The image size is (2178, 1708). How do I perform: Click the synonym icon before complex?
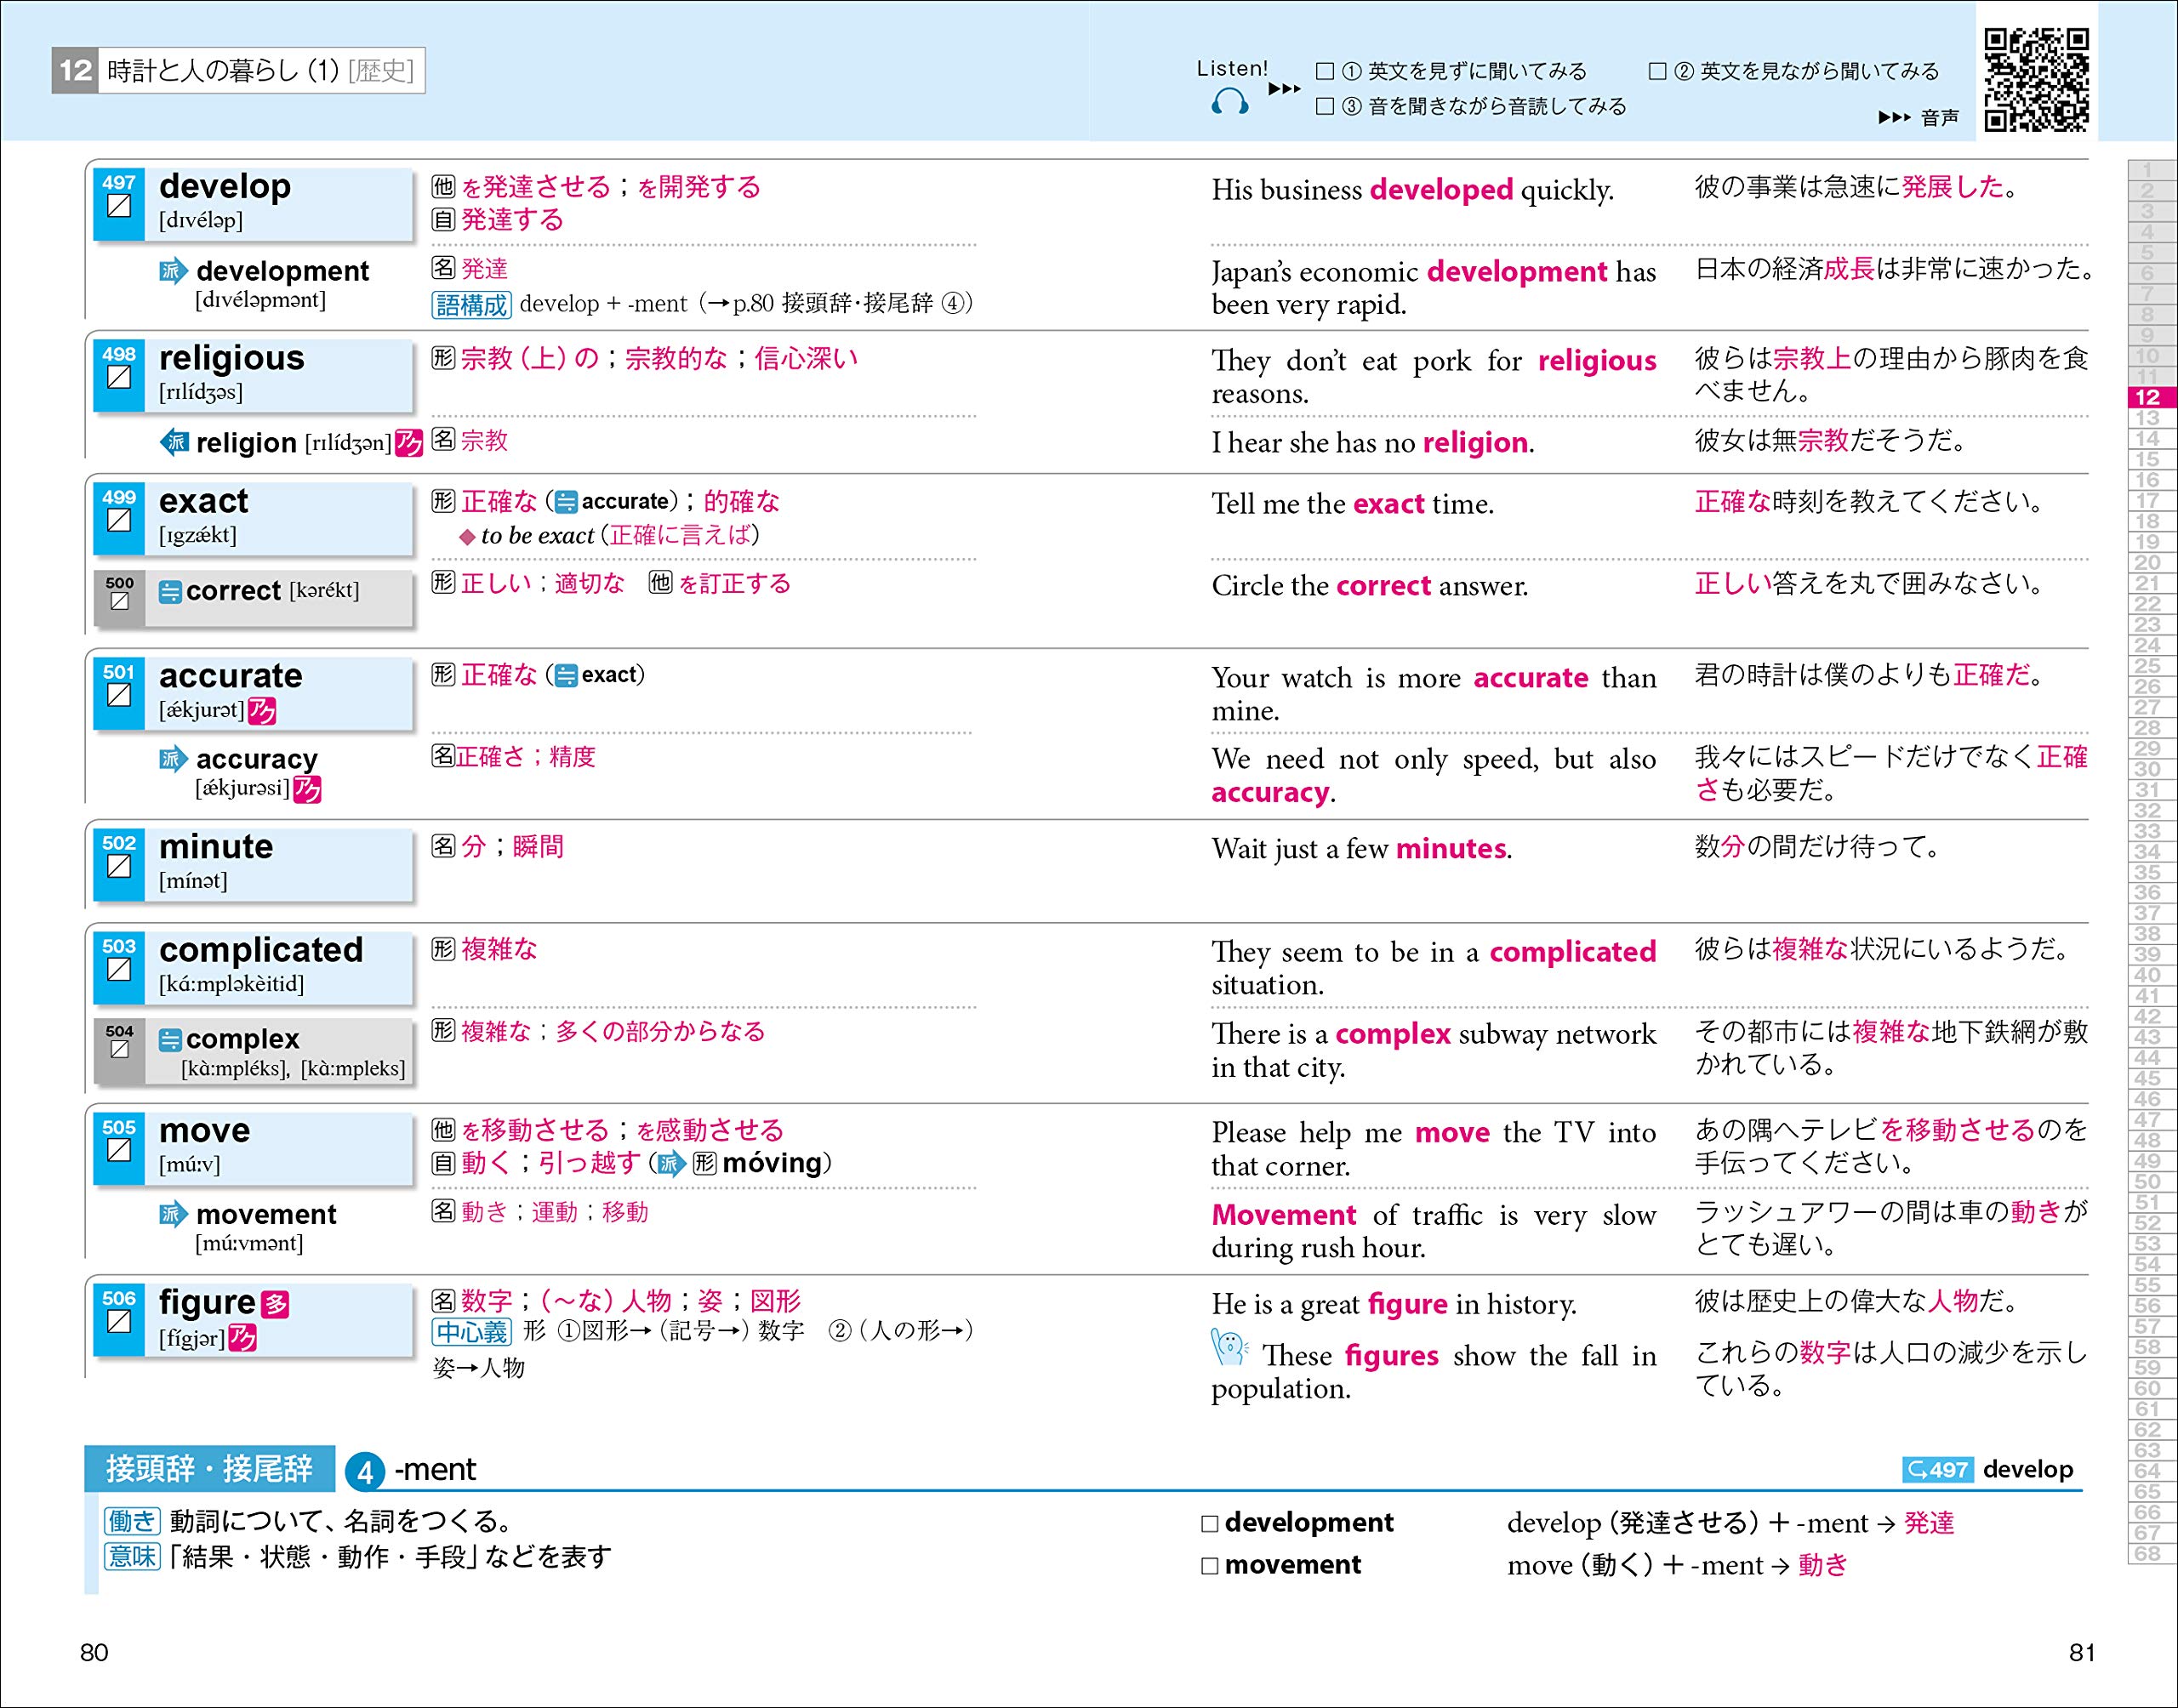pyautogui.click(x=171, y=1040)
